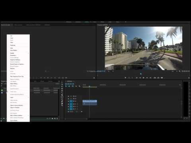Click the Extract button
Screen dimensions: 191x143
158,78
